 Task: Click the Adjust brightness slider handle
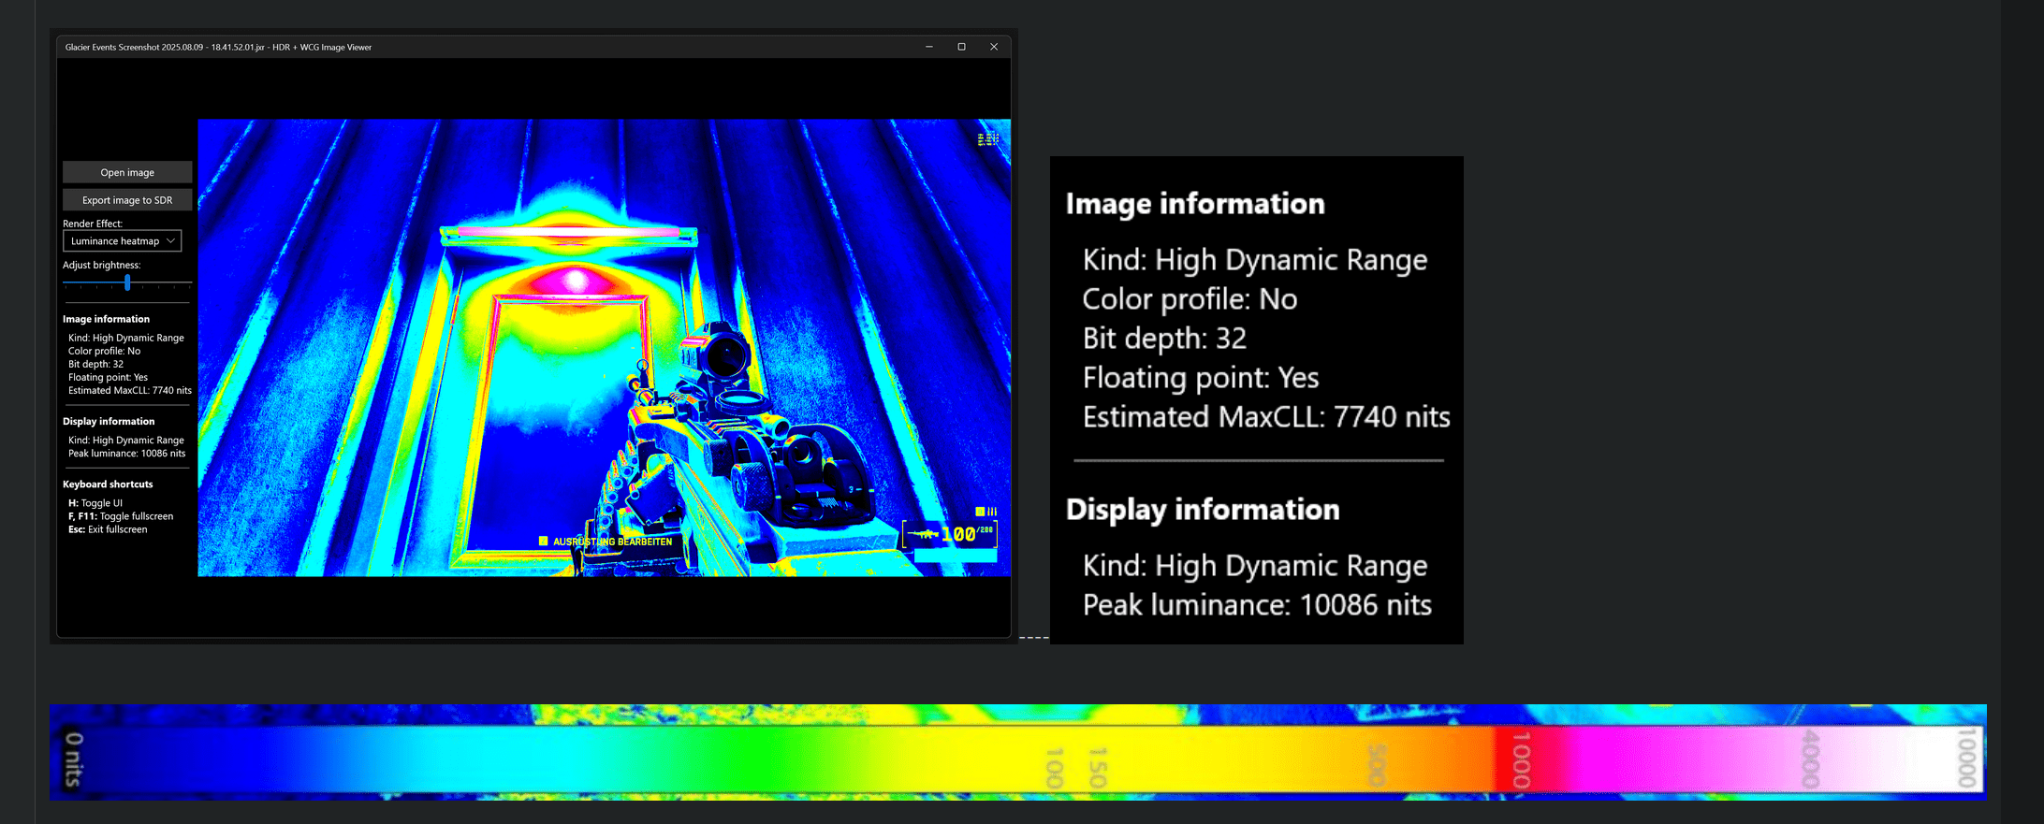point(127,282)
